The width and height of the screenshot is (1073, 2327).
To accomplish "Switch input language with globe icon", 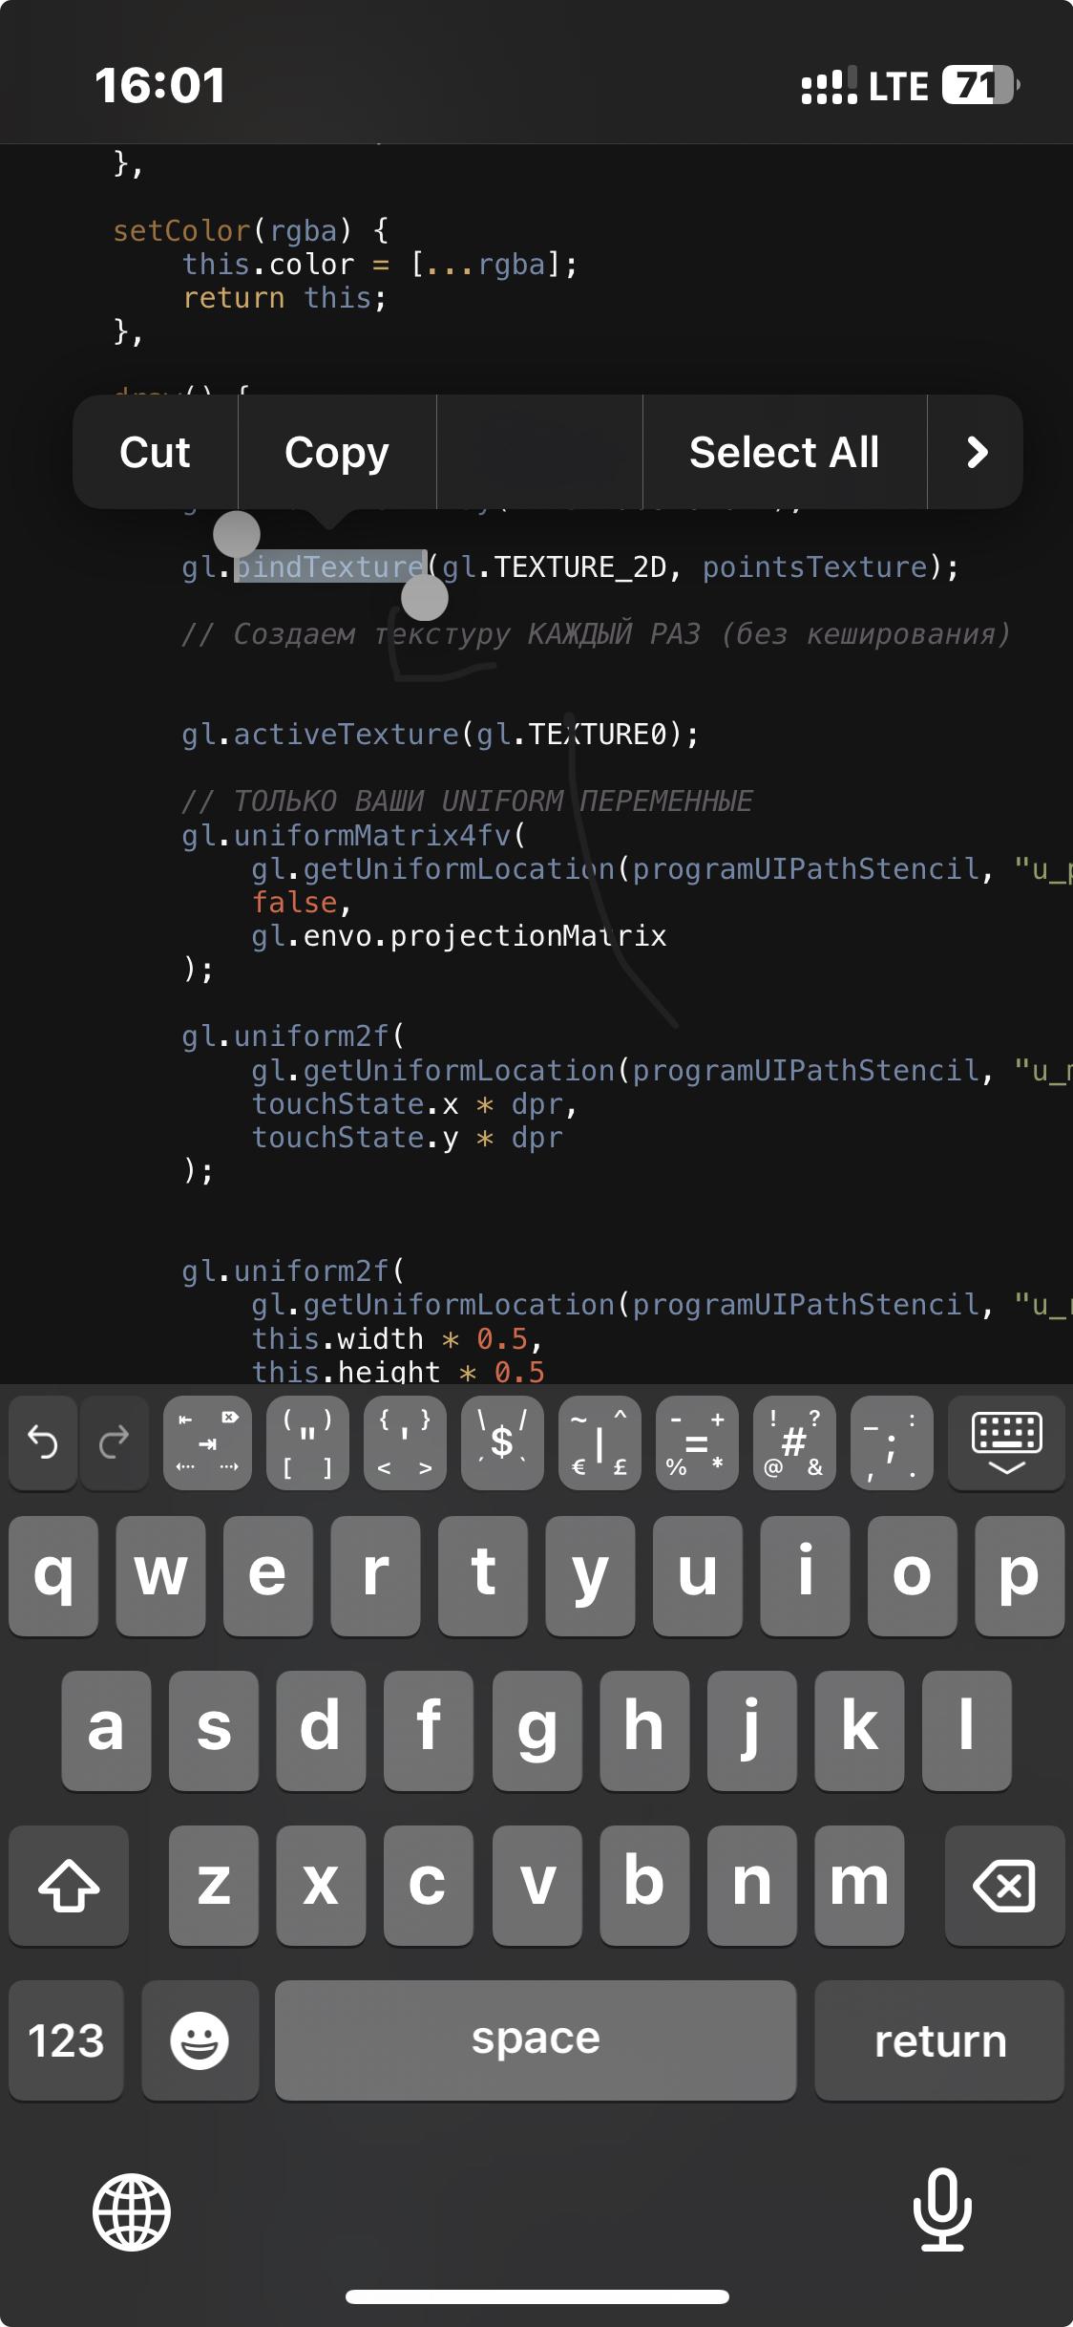I will point(132,2211).
